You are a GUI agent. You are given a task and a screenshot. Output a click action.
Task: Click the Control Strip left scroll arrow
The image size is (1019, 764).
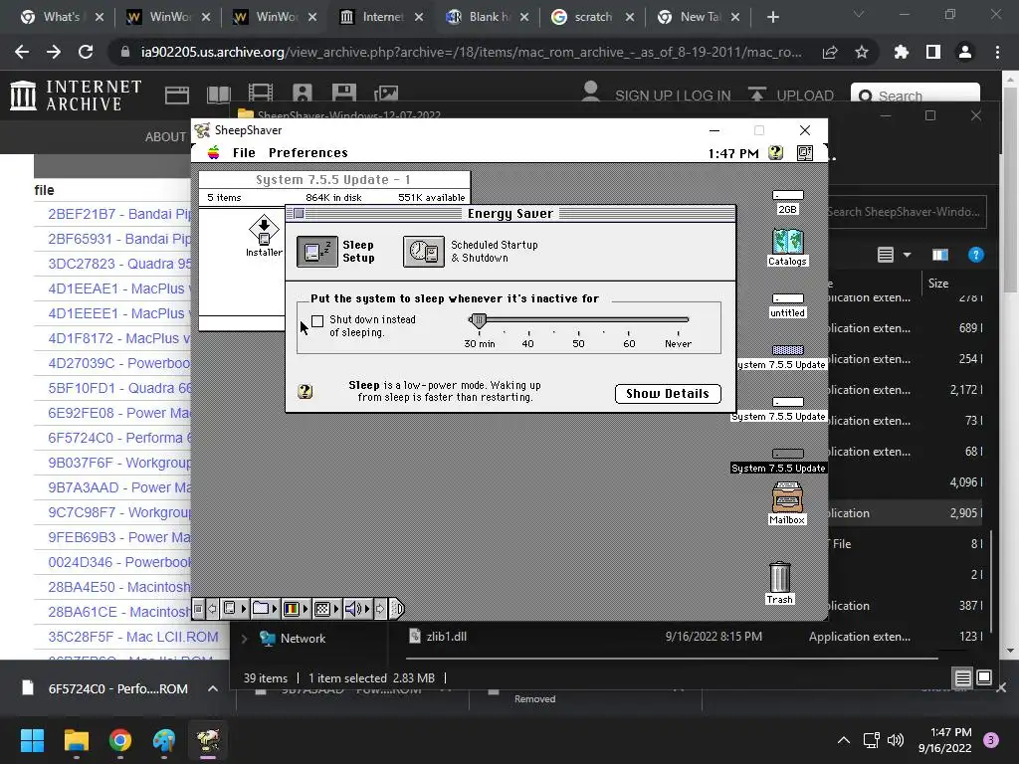[212, 609]
